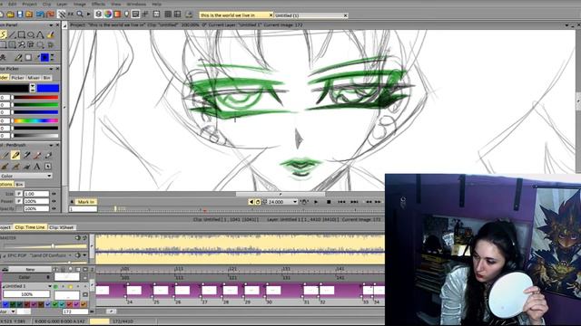Click the open project folder icon
Image resolution: width=581 pixels, height=326 pixels.
coord(10,14)
